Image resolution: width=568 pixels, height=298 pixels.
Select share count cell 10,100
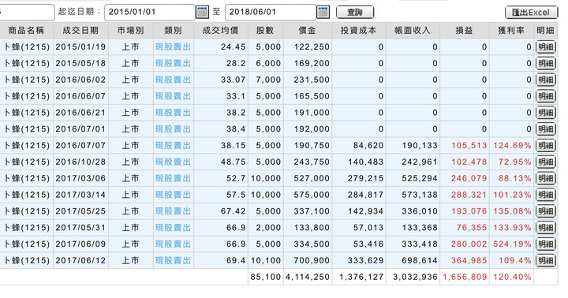click(266, 260)
